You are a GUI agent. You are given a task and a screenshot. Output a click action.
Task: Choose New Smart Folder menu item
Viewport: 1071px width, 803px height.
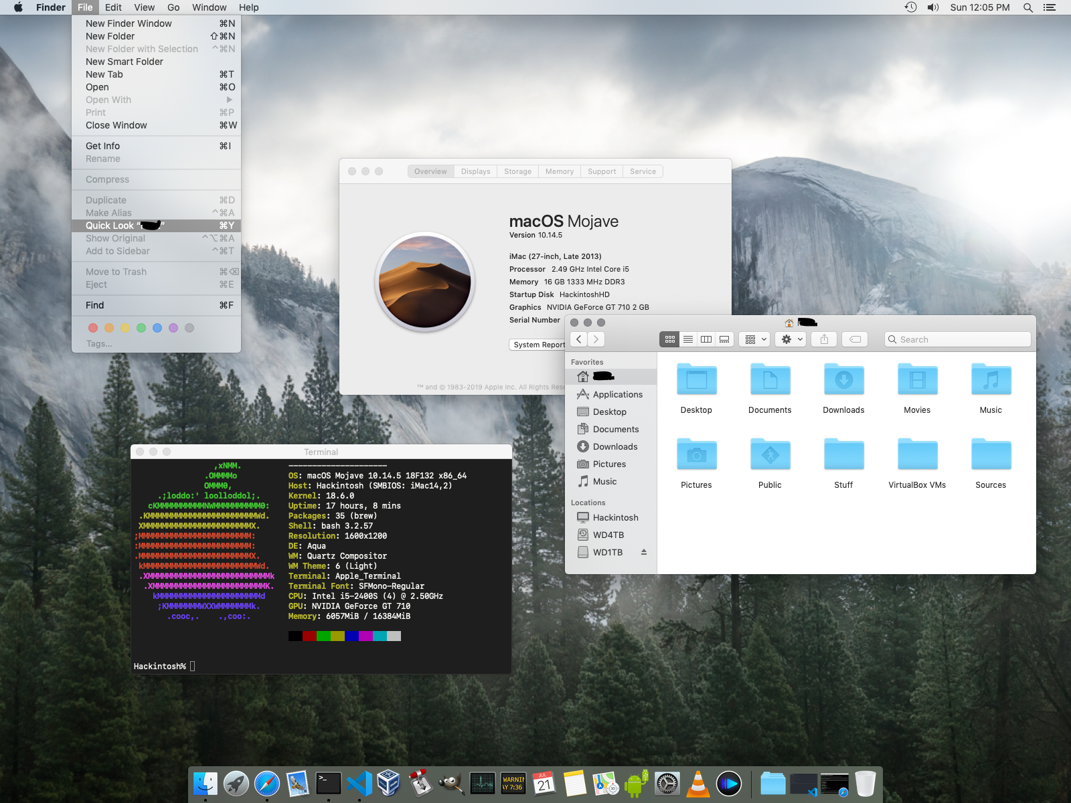click(156, 62)
